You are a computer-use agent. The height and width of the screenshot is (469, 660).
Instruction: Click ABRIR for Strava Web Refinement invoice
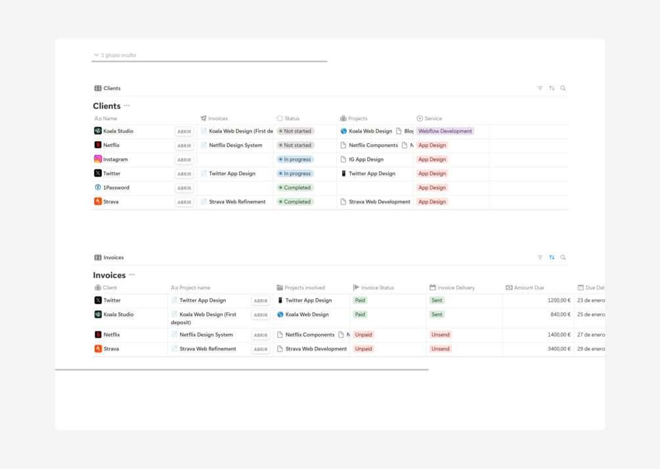click(261, 349)
